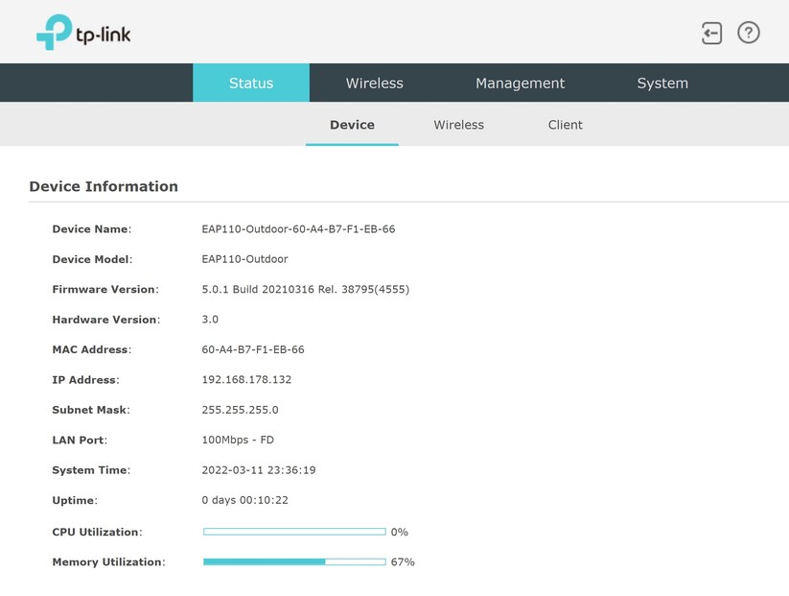Select the Device Model text EAP110-Outdoor
Screen dimensions: 789x596
(244, 259)
